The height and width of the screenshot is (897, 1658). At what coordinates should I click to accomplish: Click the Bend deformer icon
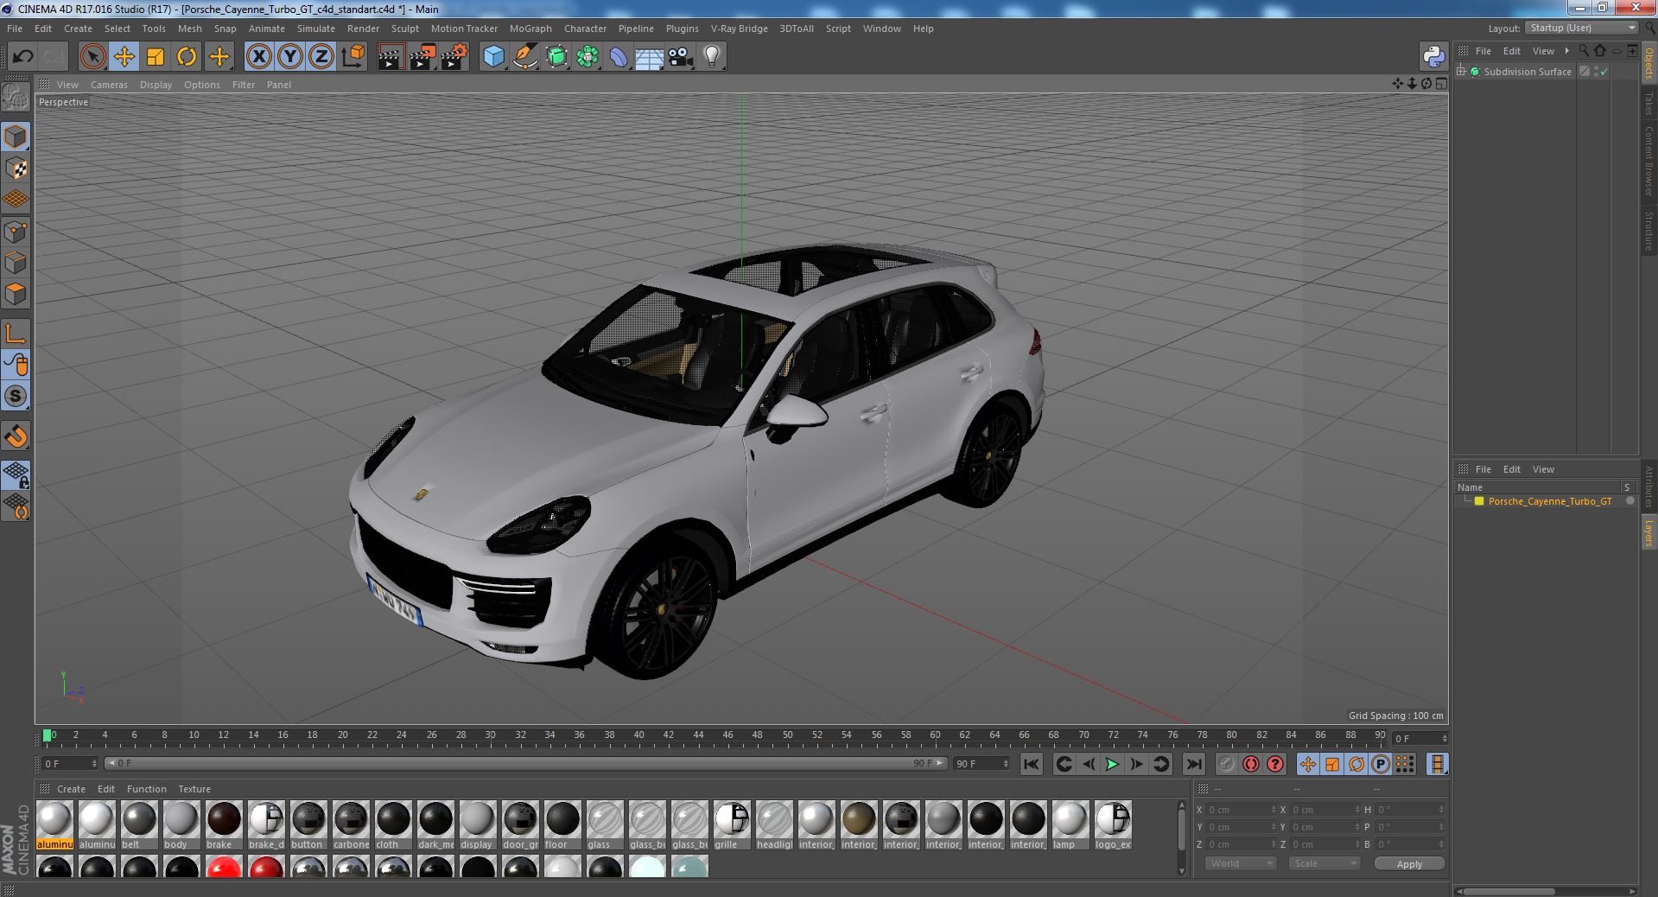(619, 57)
